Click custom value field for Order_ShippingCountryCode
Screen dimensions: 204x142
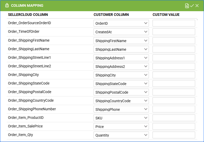coord(174,101)
